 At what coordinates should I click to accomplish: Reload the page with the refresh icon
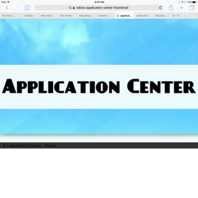160,8
